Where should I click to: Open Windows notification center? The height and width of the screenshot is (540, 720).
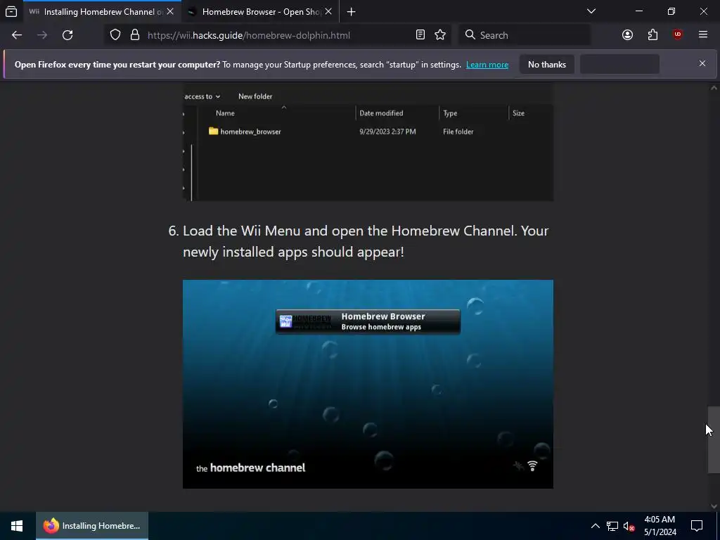pos(697,526)
